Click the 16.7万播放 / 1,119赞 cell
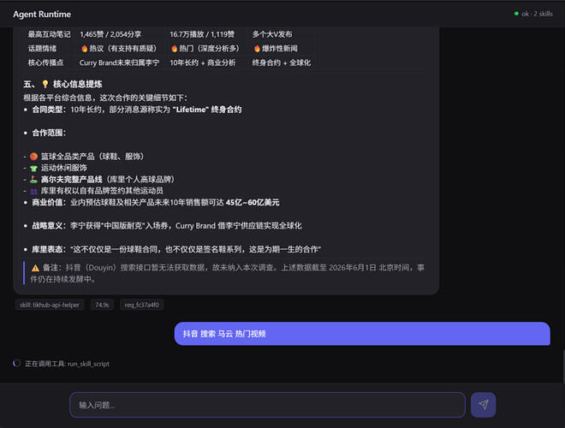The image size is (565, 428). tap(202, 34)
